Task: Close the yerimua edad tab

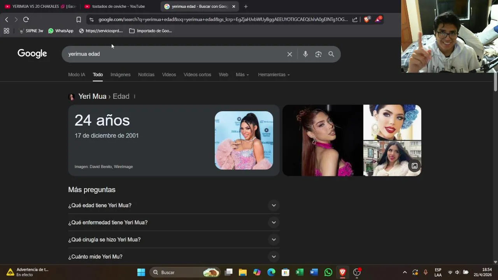Action: click(233, 6)
